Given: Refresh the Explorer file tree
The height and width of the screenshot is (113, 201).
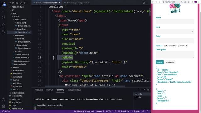Looking at the screenshot, I should pyautogui.click(x=21, y=3).
